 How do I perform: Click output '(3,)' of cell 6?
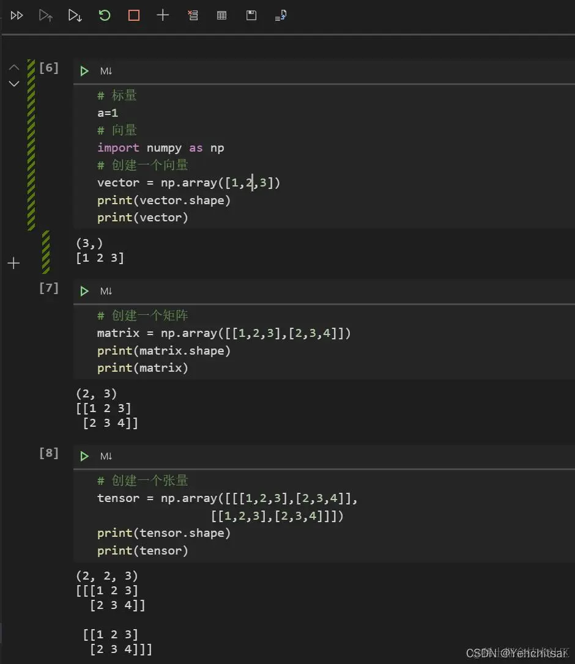(x=89, y=243)
